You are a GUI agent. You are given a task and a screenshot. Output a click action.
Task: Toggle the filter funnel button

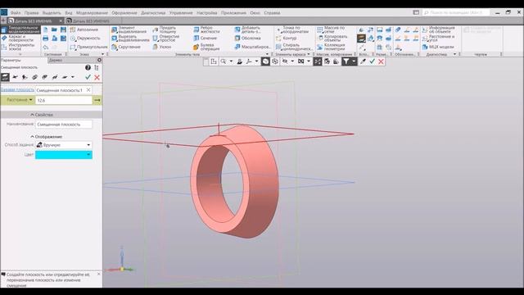coord(346,61)
